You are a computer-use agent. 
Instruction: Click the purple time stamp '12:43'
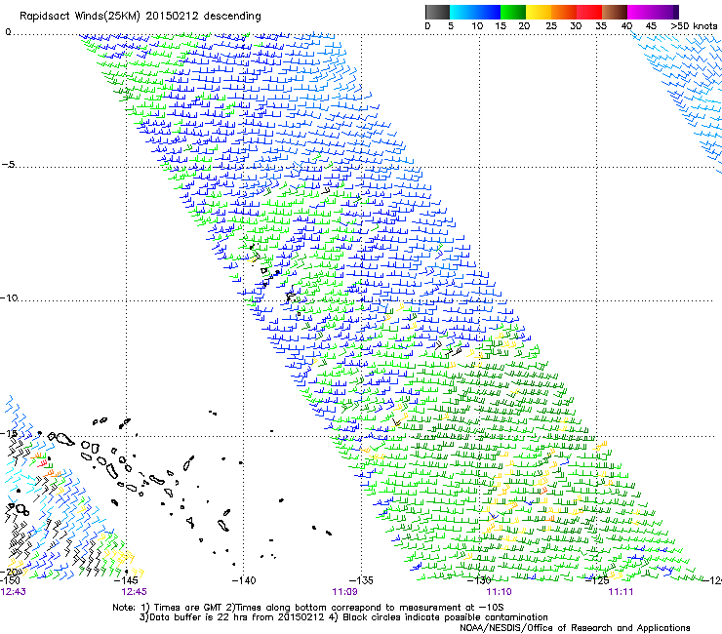[x=14, y=592]
